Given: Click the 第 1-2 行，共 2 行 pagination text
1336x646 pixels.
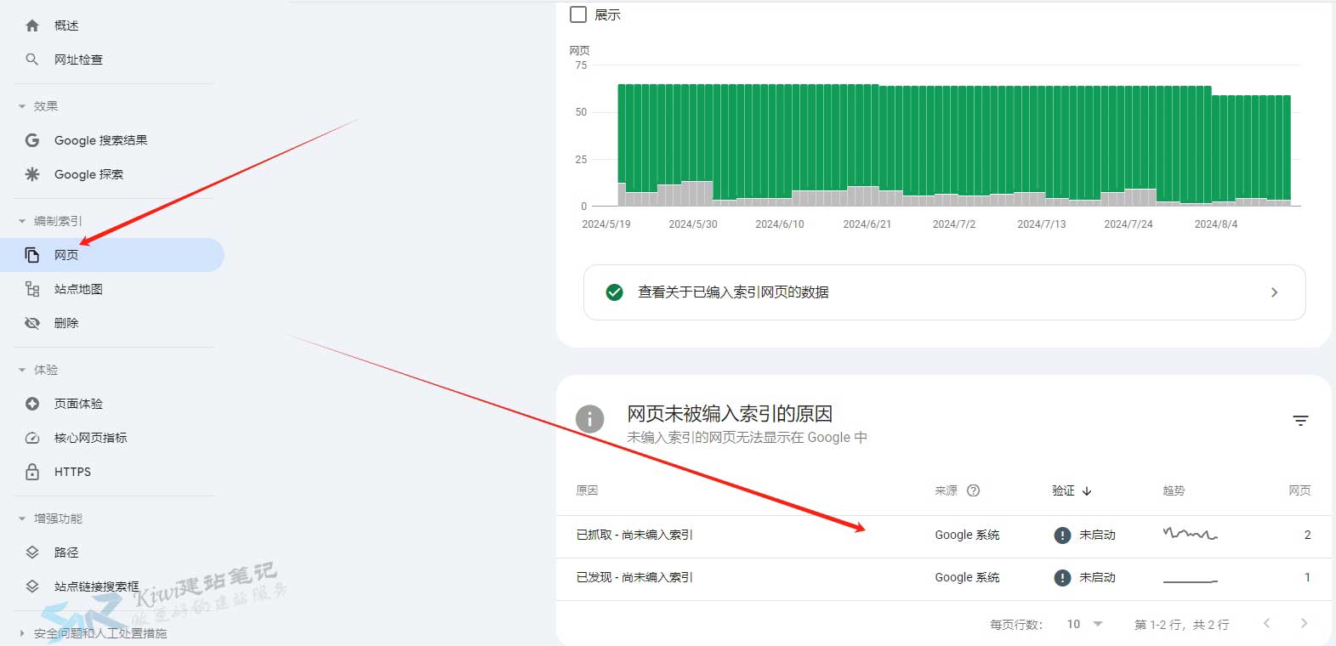Looking at the screenshot, I should click(1181, 625).
